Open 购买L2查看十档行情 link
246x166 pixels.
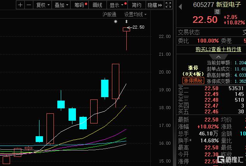218,50
